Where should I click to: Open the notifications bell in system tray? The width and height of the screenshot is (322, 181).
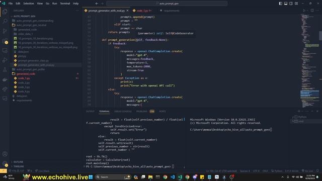[x=317, y=177]
